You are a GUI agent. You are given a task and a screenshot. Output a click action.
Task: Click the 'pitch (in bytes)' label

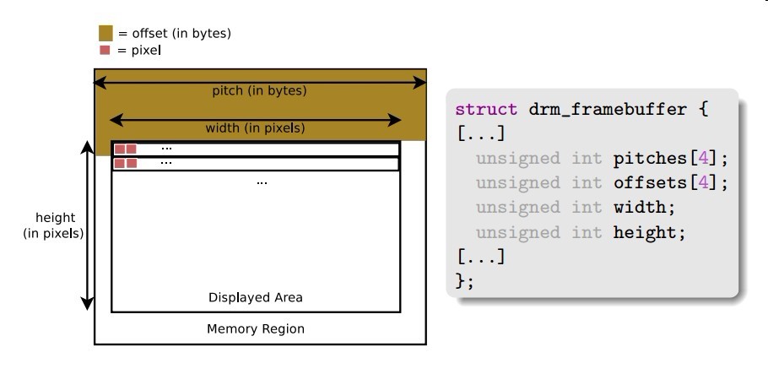tap(259, 91)
